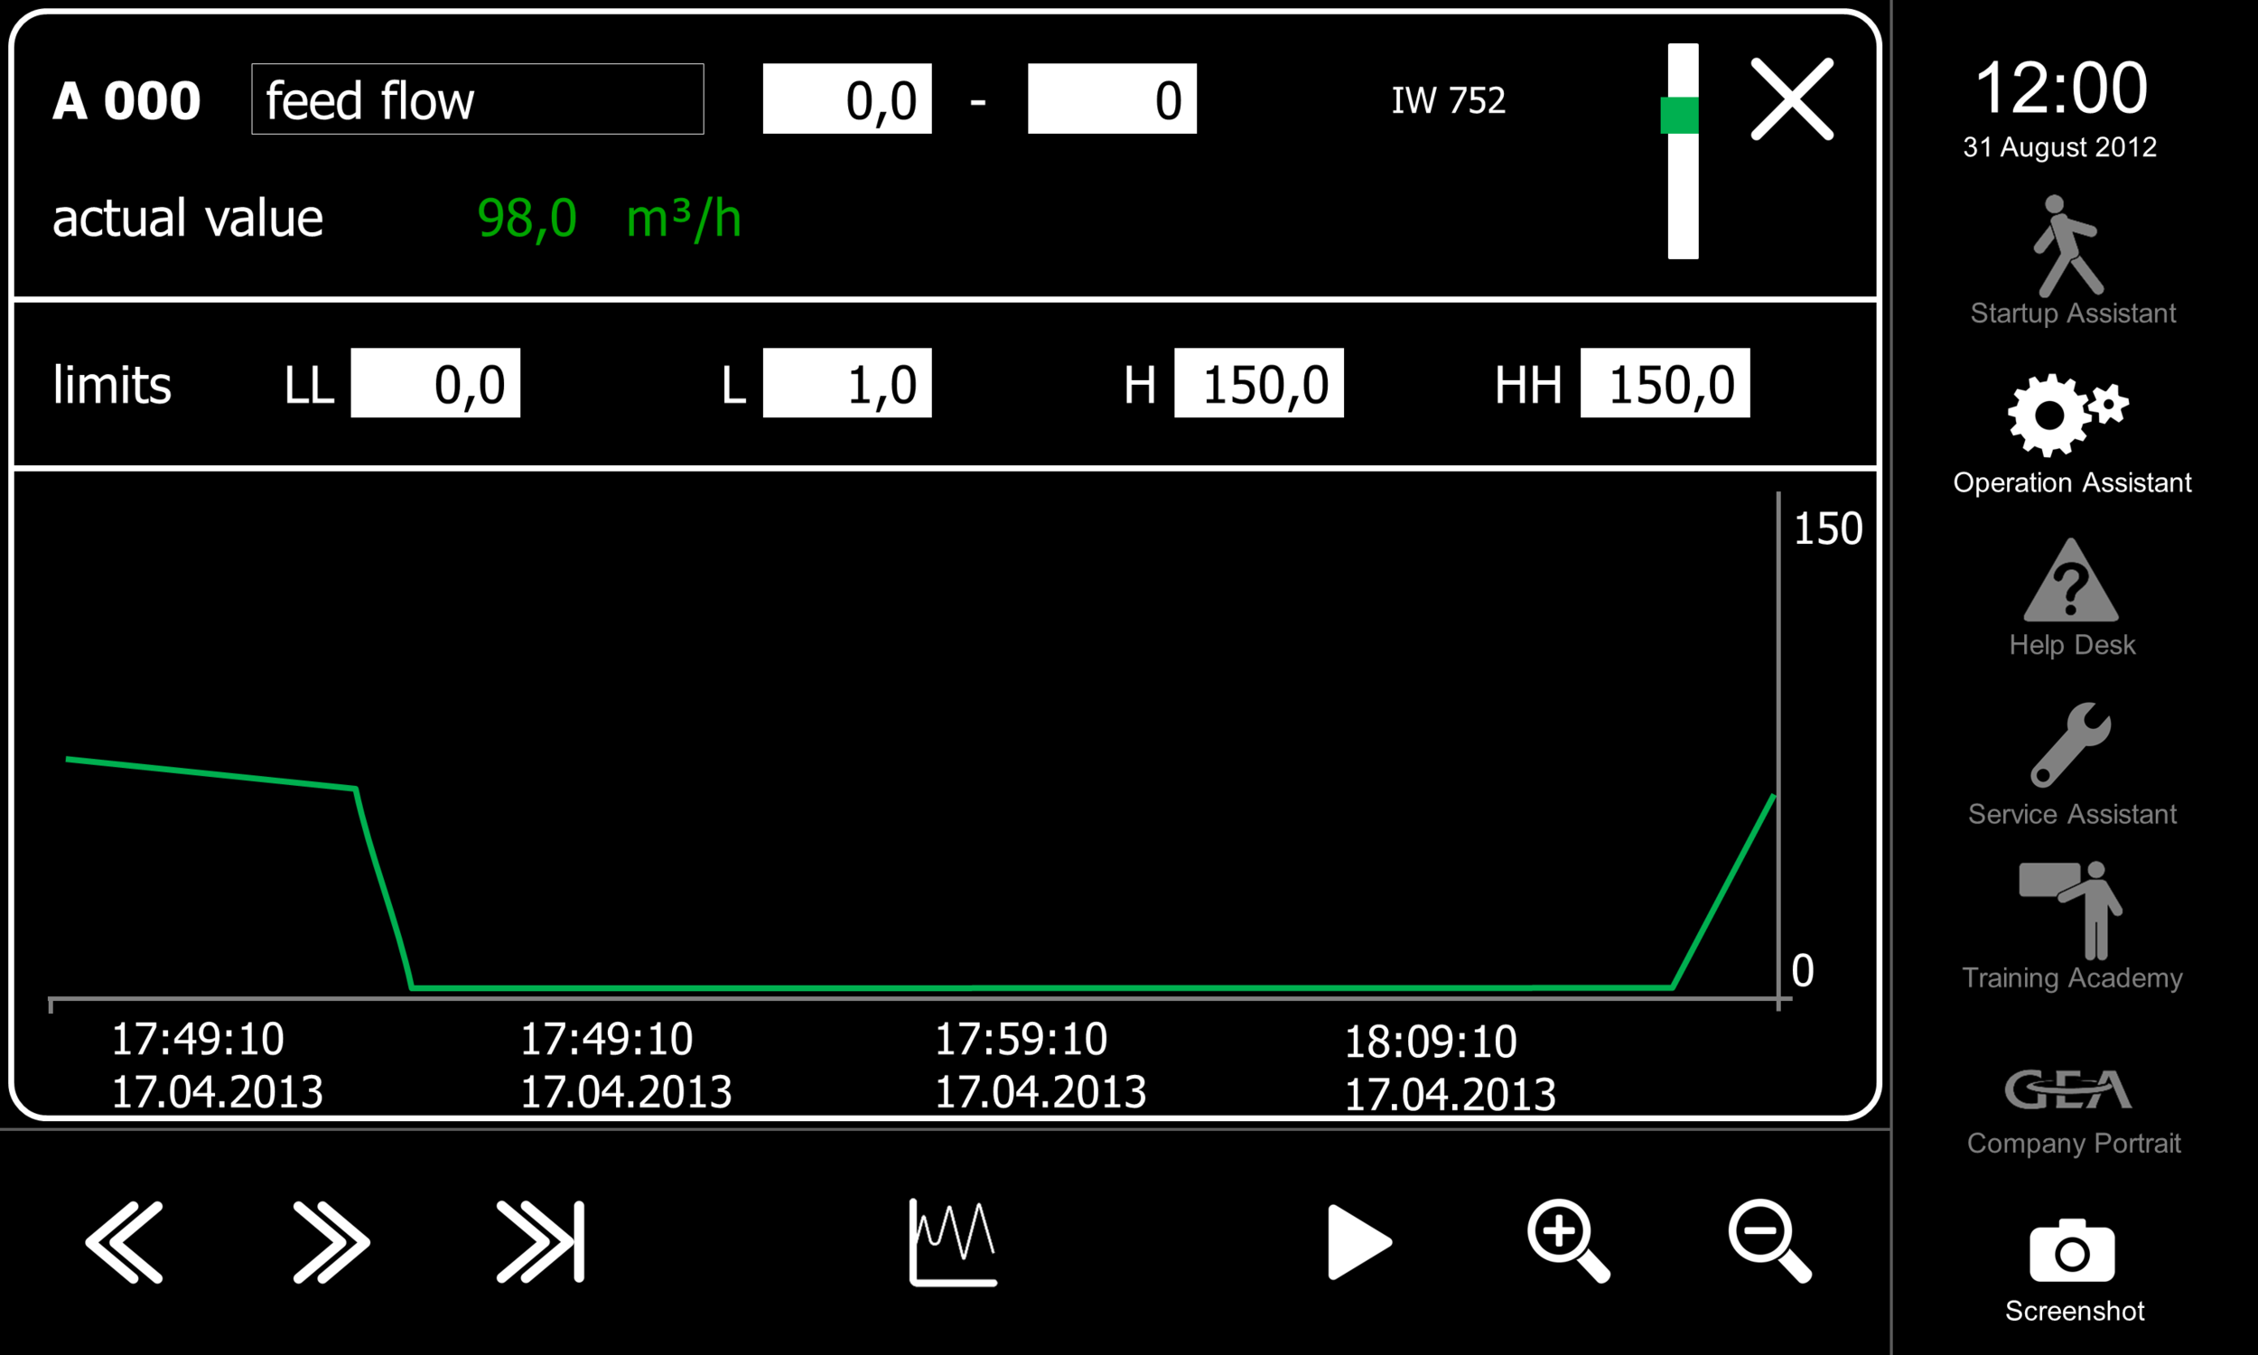Jump to latest data with skip-to-end icon
The image size is (2258, 1355).
tap(540, 1242)
